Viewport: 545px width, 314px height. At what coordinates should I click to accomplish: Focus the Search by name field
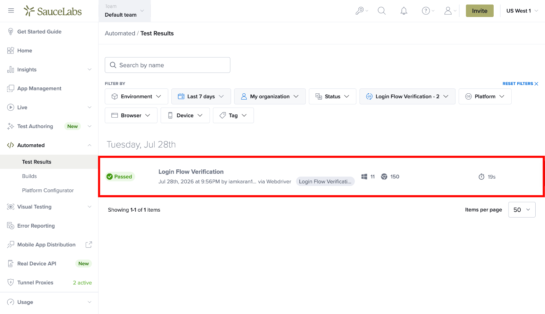(168, 65)
